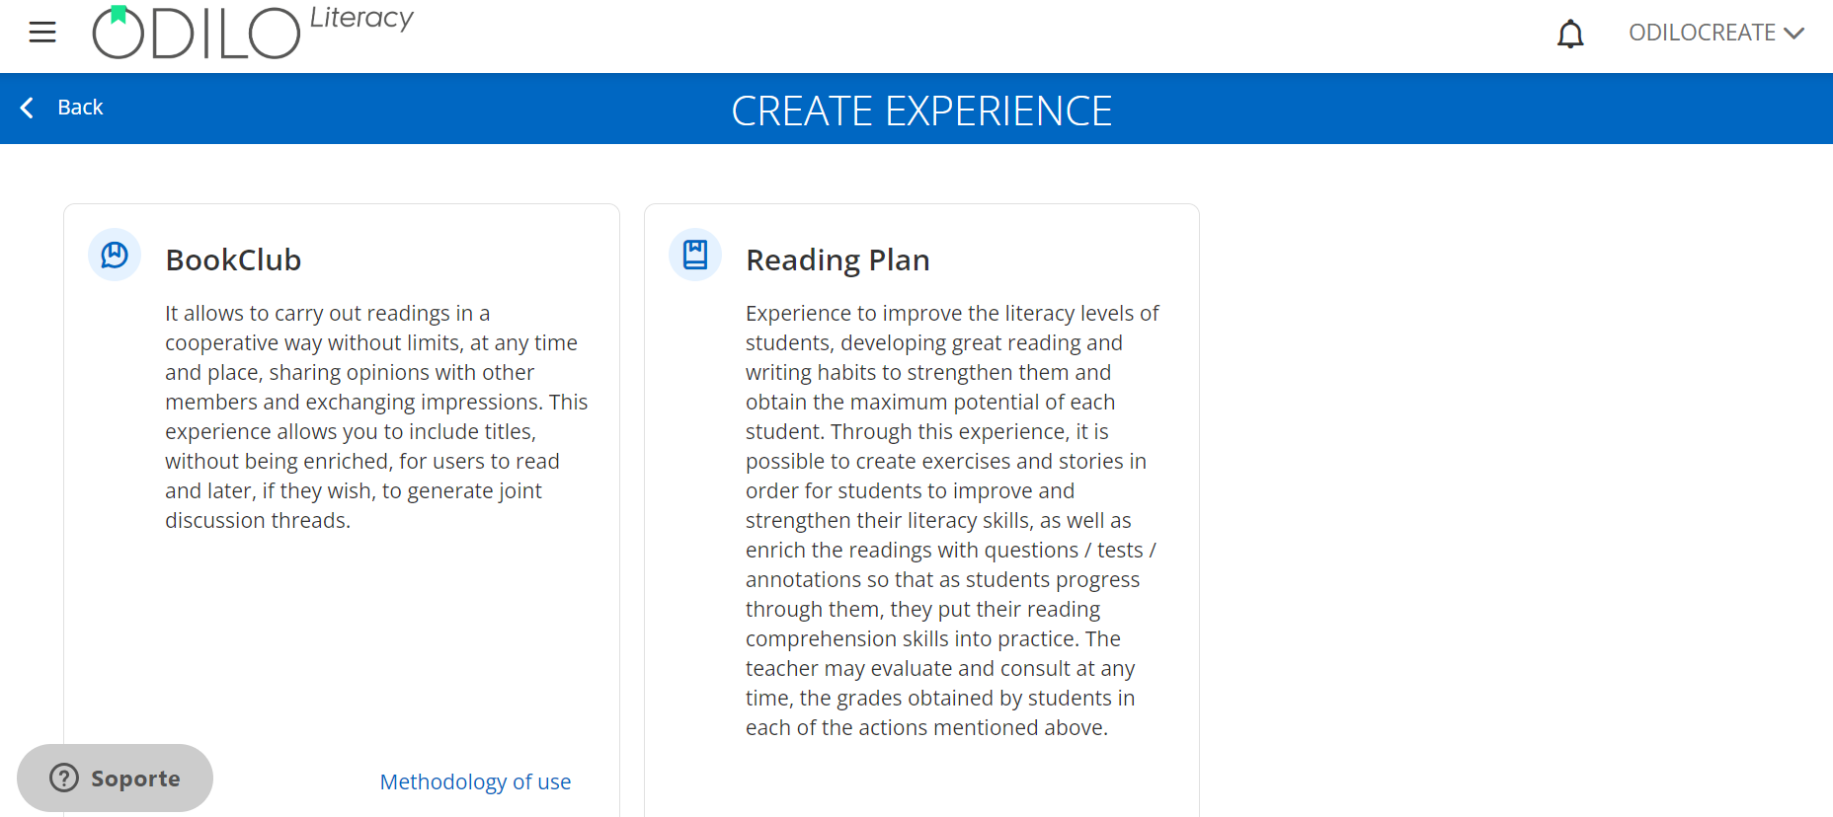Click the BookClub description text

pyautogui.click(x=376, y=416)
